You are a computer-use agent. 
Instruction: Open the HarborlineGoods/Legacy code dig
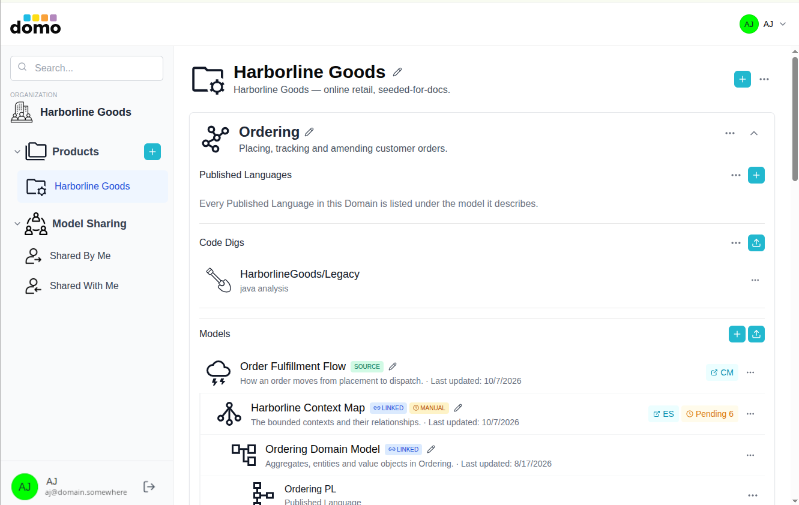click(300, 274)
